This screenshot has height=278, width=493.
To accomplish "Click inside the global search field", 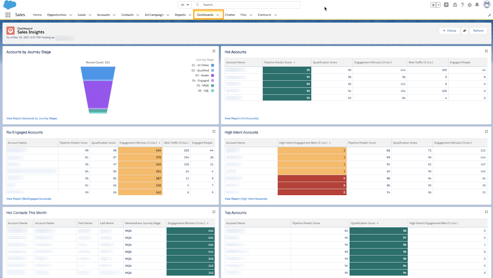I will point(246,5).
